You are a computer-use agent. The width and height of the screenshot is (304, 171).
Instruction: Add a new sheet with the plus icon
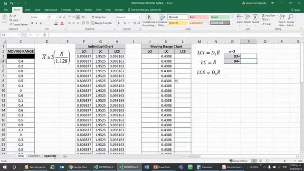pyautogui.click(x=65, y=156)
